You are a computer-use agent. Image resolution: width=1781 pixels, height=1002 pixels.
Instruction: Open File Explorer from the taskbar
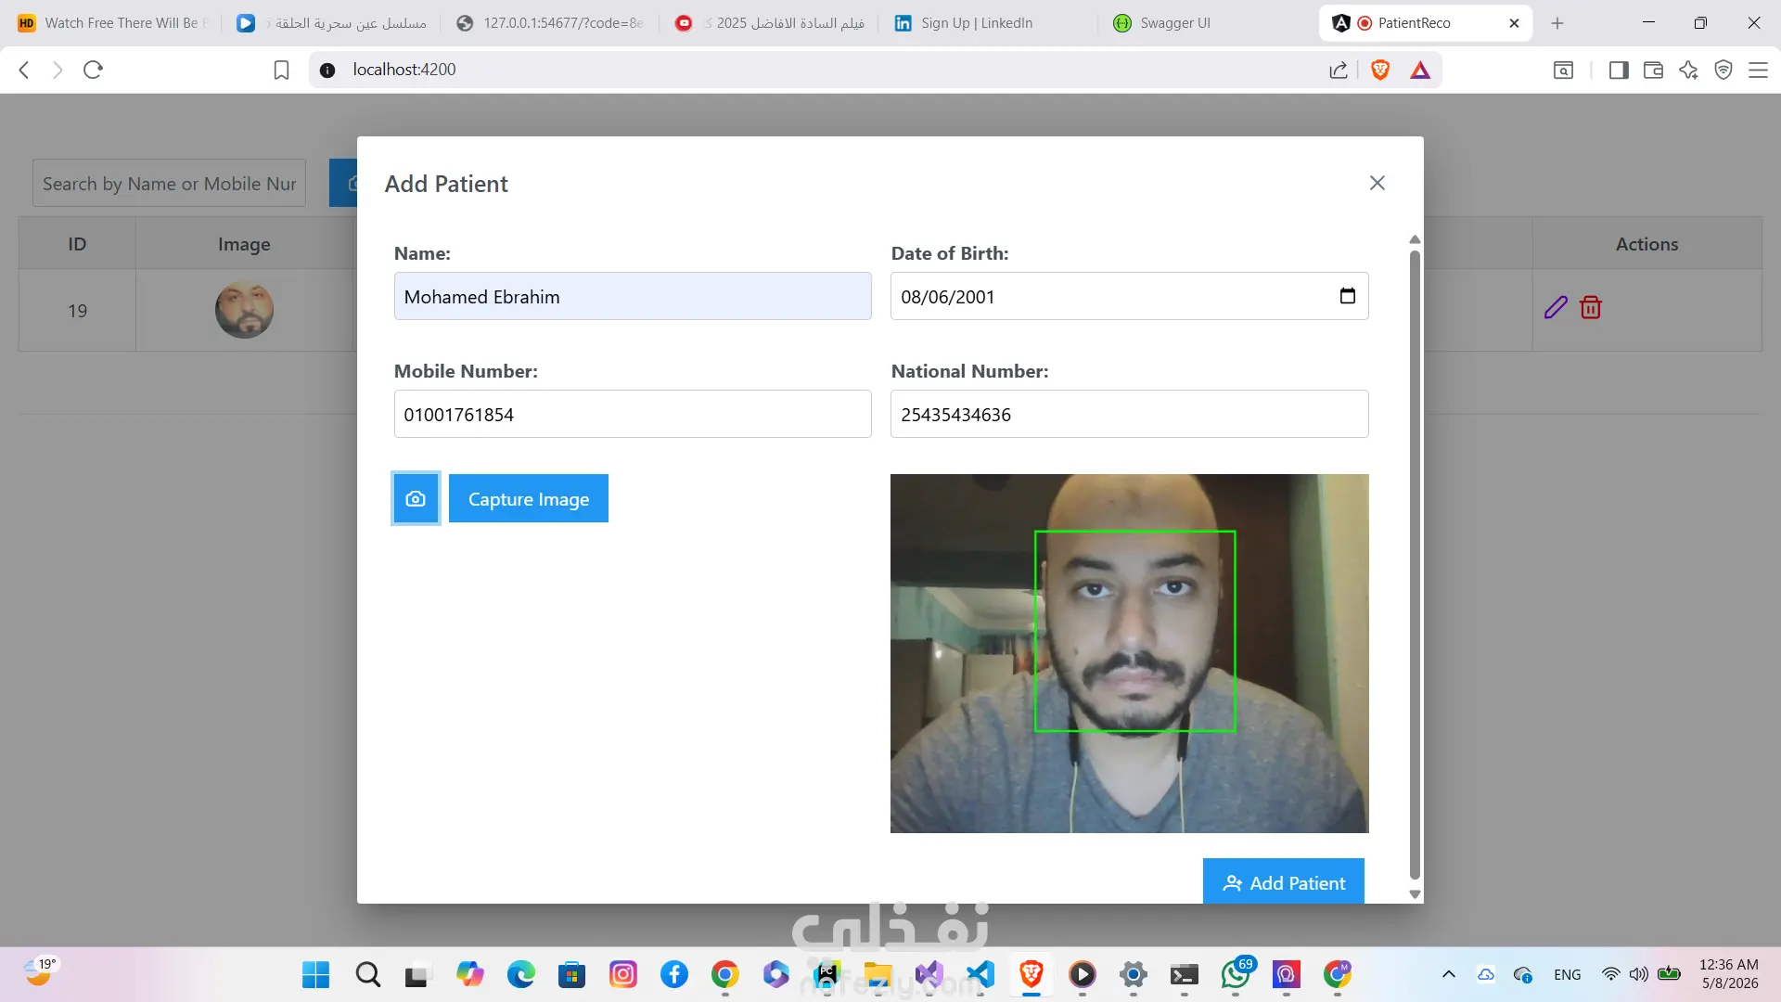(x=878, y=974)
